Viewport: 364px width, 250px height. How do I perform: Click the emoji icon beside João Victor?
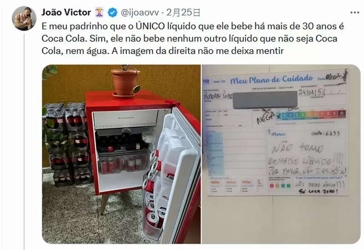tap(99, 12)
